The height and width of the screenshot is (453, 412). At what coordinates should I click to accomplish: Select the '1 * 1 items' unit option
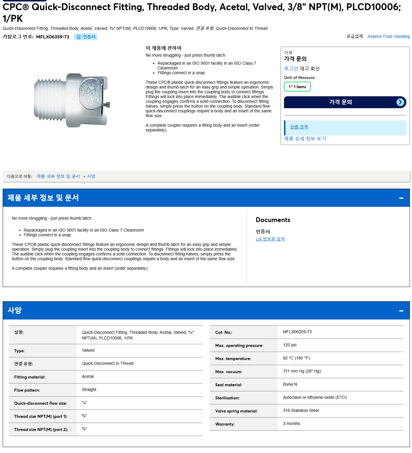(x=297, y=87)
